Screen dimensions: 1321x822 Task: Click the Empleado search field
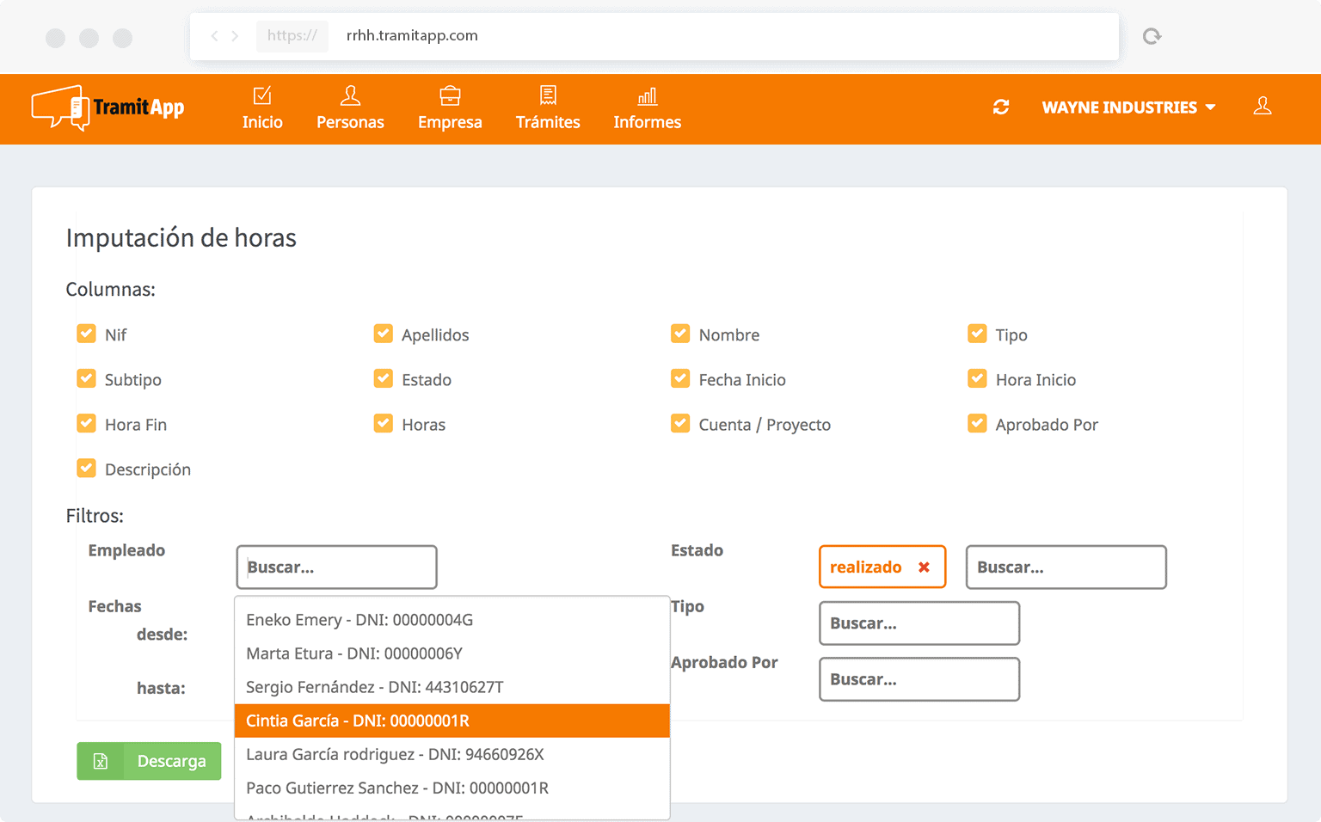coord(336,567)
